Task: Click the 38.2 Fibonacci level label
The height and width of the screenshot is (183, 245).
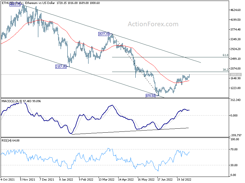Action: pyautogui.click(x=225, y=70)
